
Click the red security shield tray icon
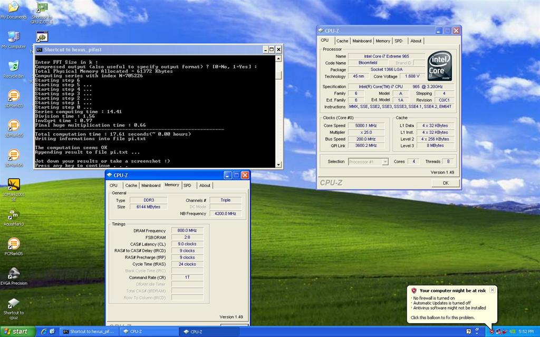point(492,332)
